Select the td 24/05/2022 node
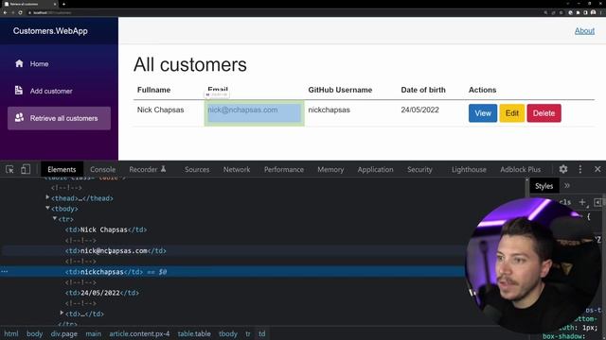Image resolution: width=606 pixels, height=340 pixels. point(102,293)
